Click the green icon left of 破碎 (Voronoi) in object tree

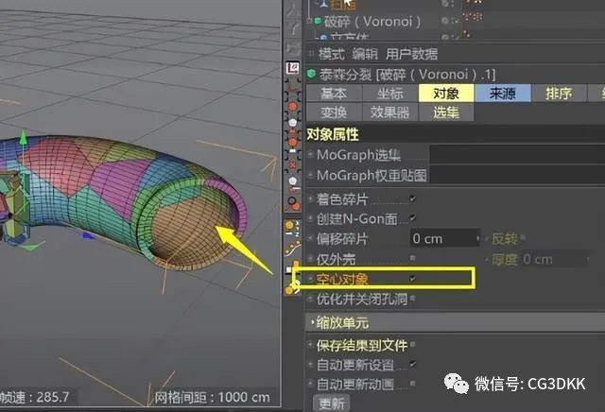[318, 21]
